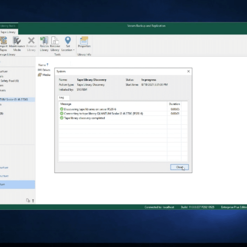Click the Duration column header
The image size is (247, 247).
point(174,104)
